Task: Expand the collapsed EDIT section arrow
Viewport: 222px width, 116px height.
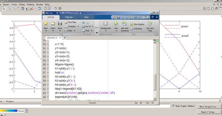Action: (97, 33)
